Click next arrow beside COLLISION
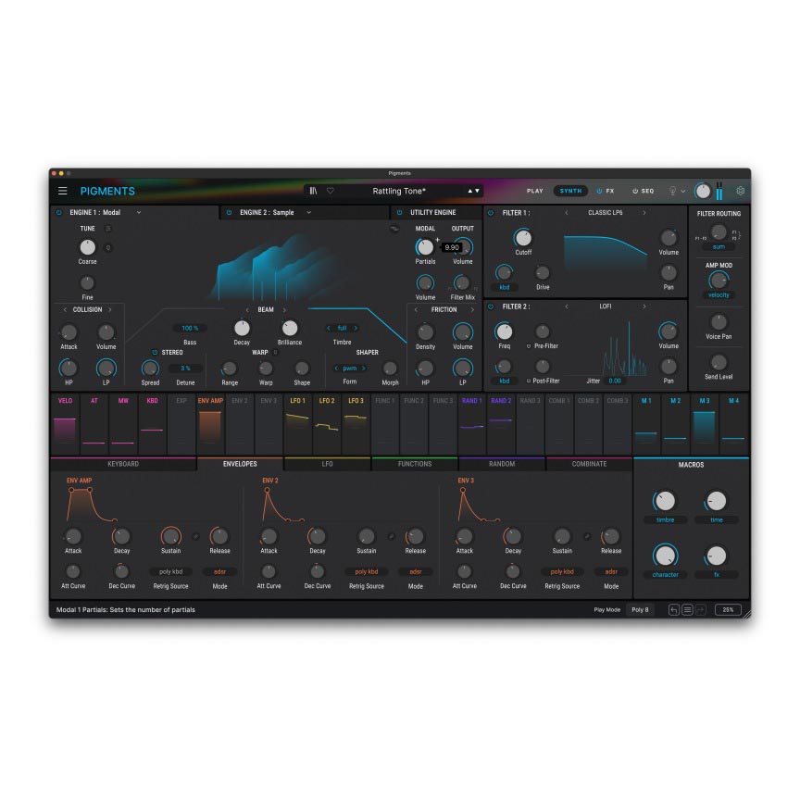The height and width of the screenshot is (800, 800). pyautogui.click(x=109, y=309)
